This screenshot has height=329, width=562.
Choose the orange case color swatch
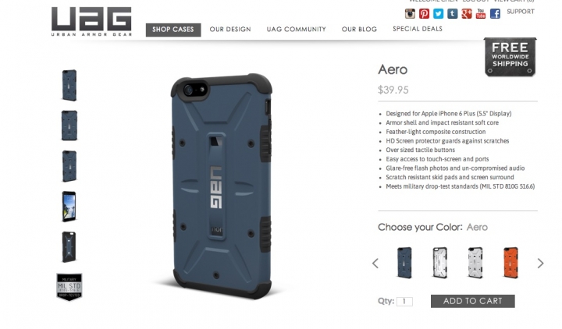pos(510,263)
